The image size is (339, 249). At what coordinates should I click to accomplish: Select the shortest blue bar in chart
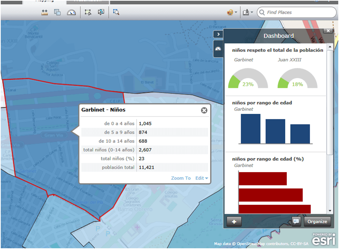pyautogui.click(x=300, y=134)
